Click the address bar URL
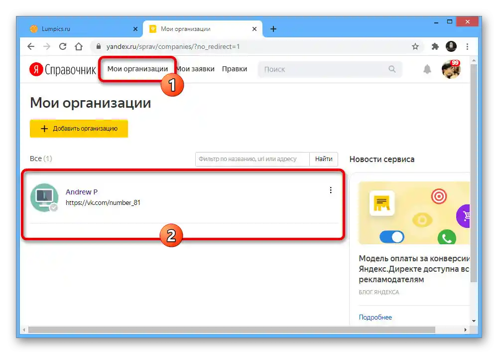Image resolution: width=498 pixels, height=354 pixels. coord(173,46)
